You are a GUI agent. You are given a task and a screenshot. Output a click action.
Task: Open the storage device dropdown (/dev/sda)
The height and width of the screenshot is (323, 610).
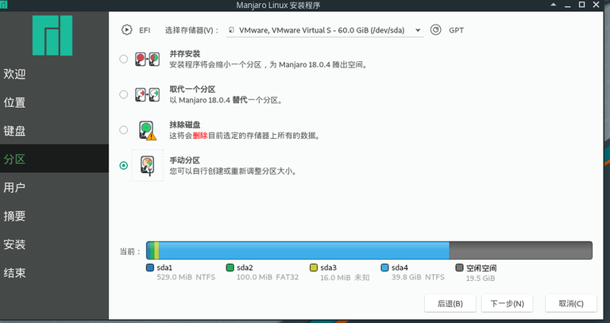325,30
